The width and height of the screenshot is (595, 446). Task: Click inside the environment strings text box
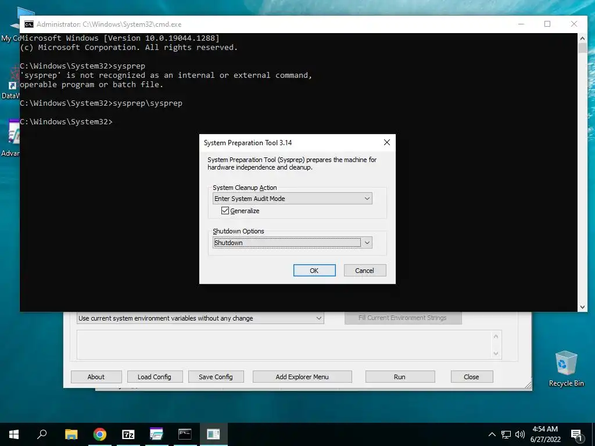[285, 344]
